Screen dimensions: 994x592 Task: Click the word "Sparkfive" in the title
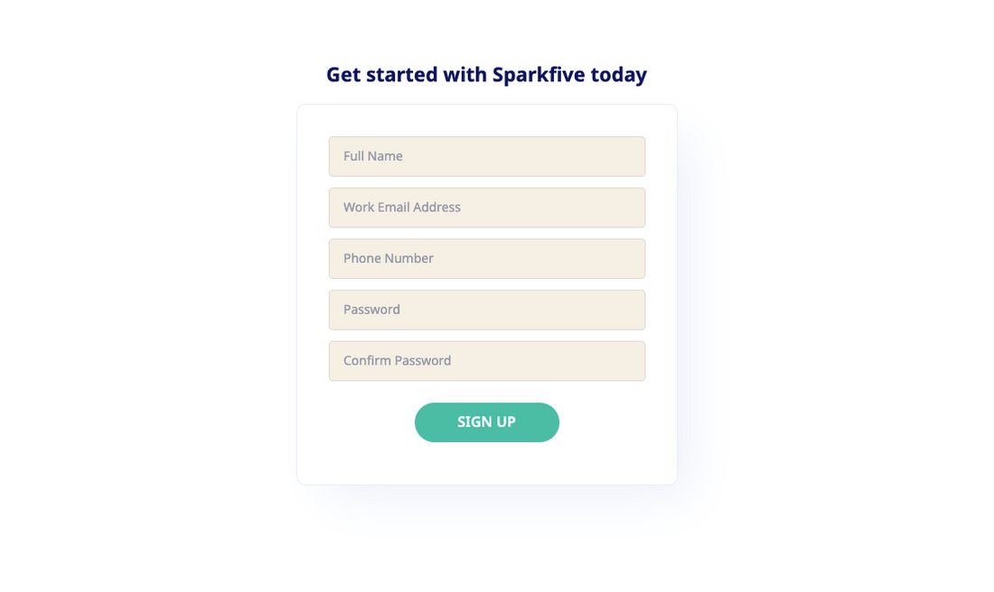[539, 74]
